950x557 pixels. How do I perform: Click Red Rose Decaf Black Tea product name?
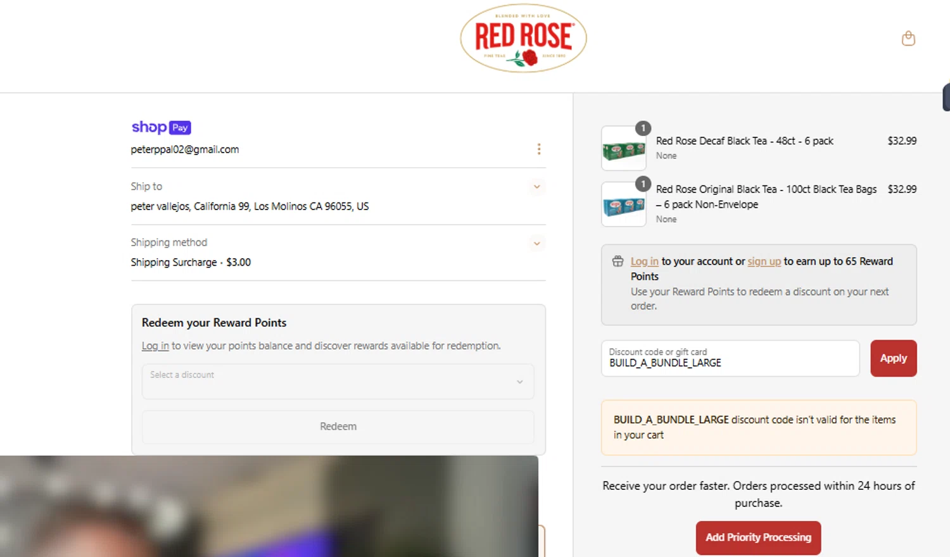pyautogui.click(x=745, y=141)
